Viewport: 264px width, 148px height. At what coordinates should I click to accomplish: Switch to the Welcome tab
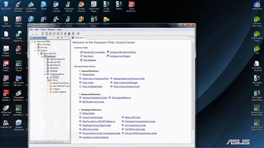[x=79, y=37]
